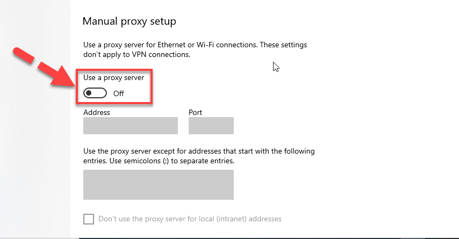This screenshot has width=459, height=239.
Task: Click the tail of the red arrow
Action: [x=24, y=55]
